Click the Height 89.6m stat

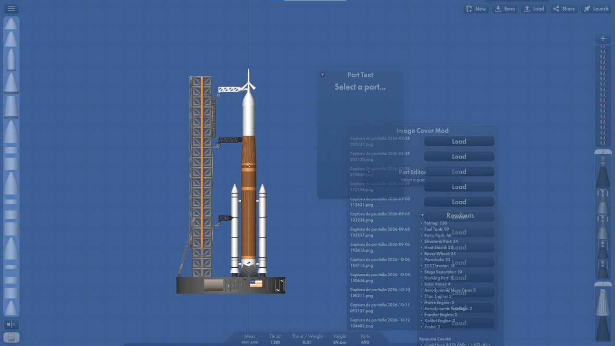(x=340, y=339)
